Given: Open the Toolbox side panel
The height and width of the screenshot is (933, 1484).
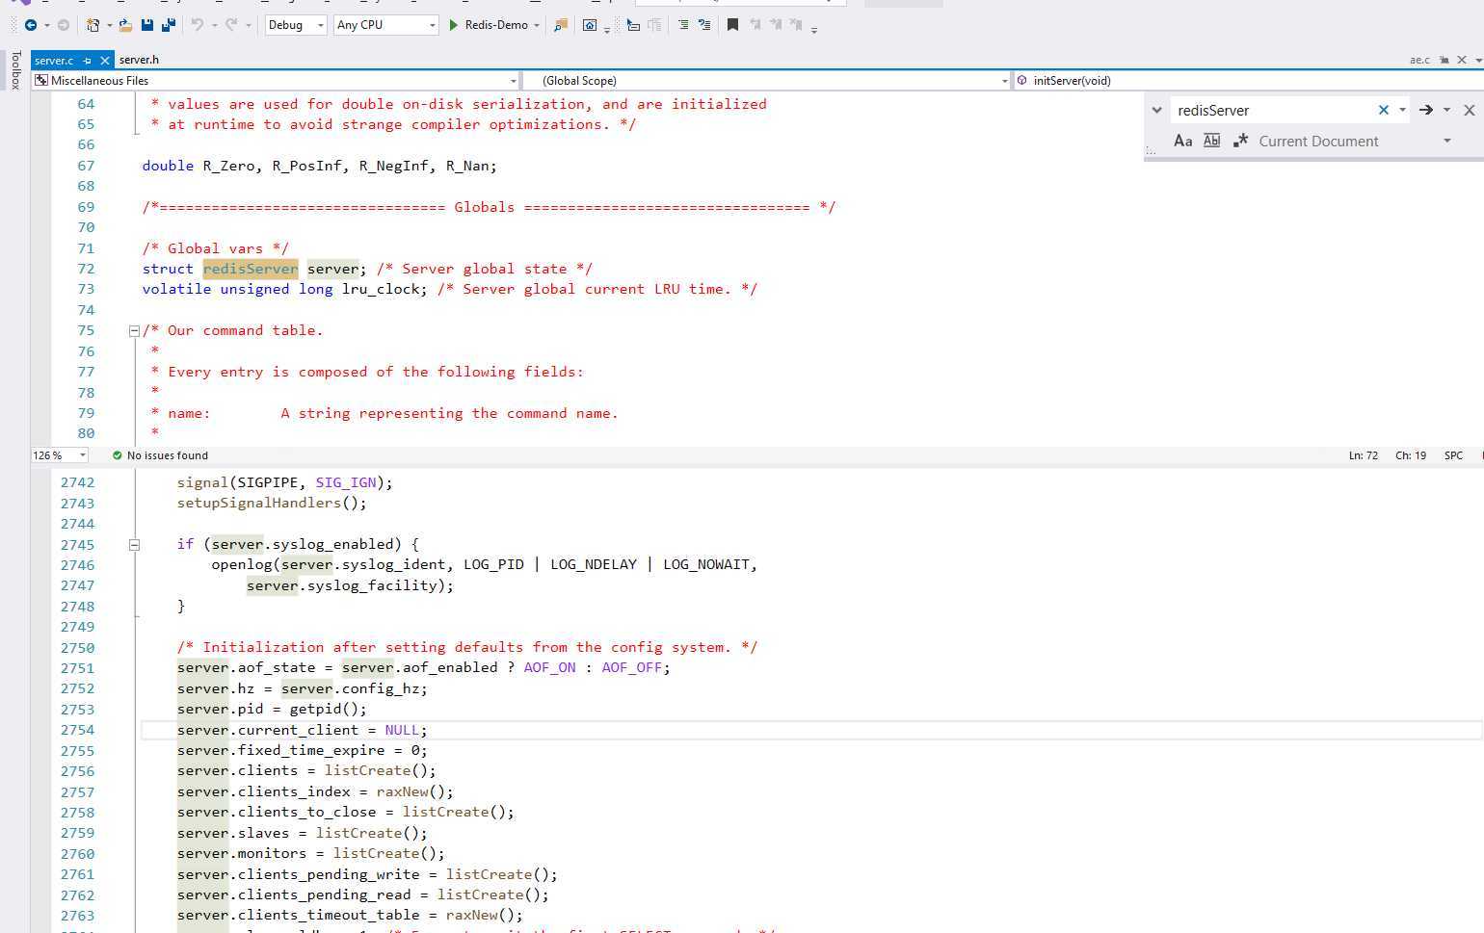Looking at the screenshot, I should [x=15, y=70].
